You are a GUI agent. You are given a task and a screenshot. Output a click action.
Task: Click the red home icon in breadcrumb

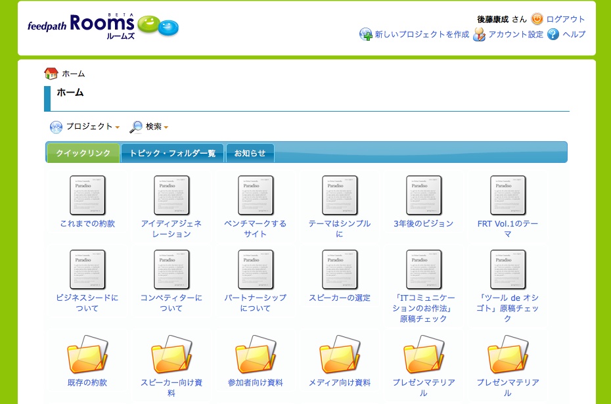tap(51, 74)
